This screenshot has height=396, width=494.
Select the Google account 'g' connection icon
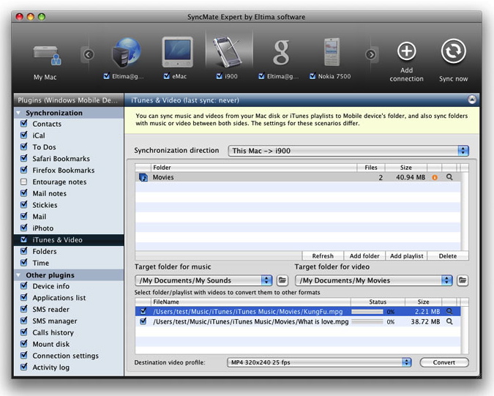pos(281,52)
